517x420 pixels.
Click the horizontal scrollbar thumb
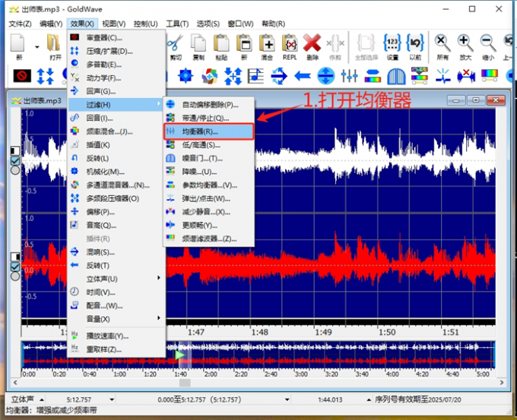coord(185,383)
